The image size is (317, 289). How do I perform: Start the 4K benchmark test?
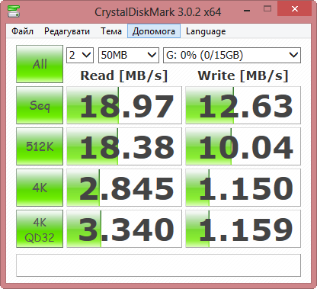pyautogui.click(x=40, y=188)
